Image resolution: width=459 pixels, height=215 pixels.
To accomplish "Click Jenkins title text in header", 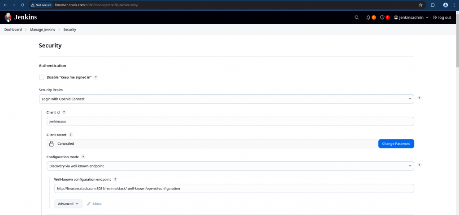I will click(26, 17).
